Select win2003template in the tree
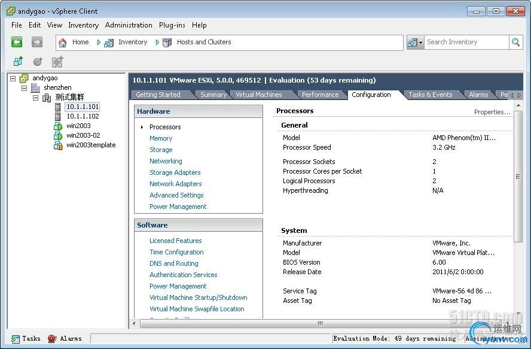Image resolution: width=531 pixels, height=349 pixels. pos(91,145)
